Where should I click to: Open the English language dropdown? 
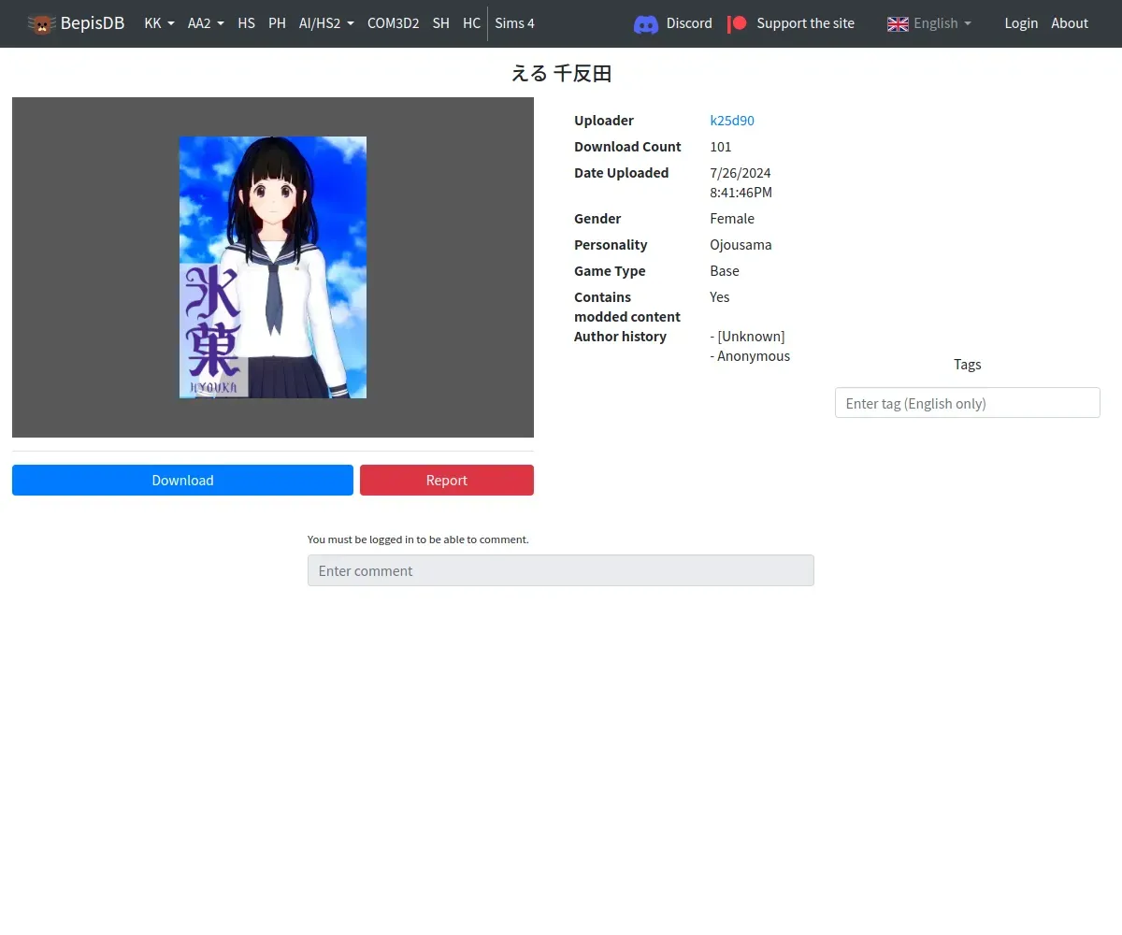click(x=942, y=23)
